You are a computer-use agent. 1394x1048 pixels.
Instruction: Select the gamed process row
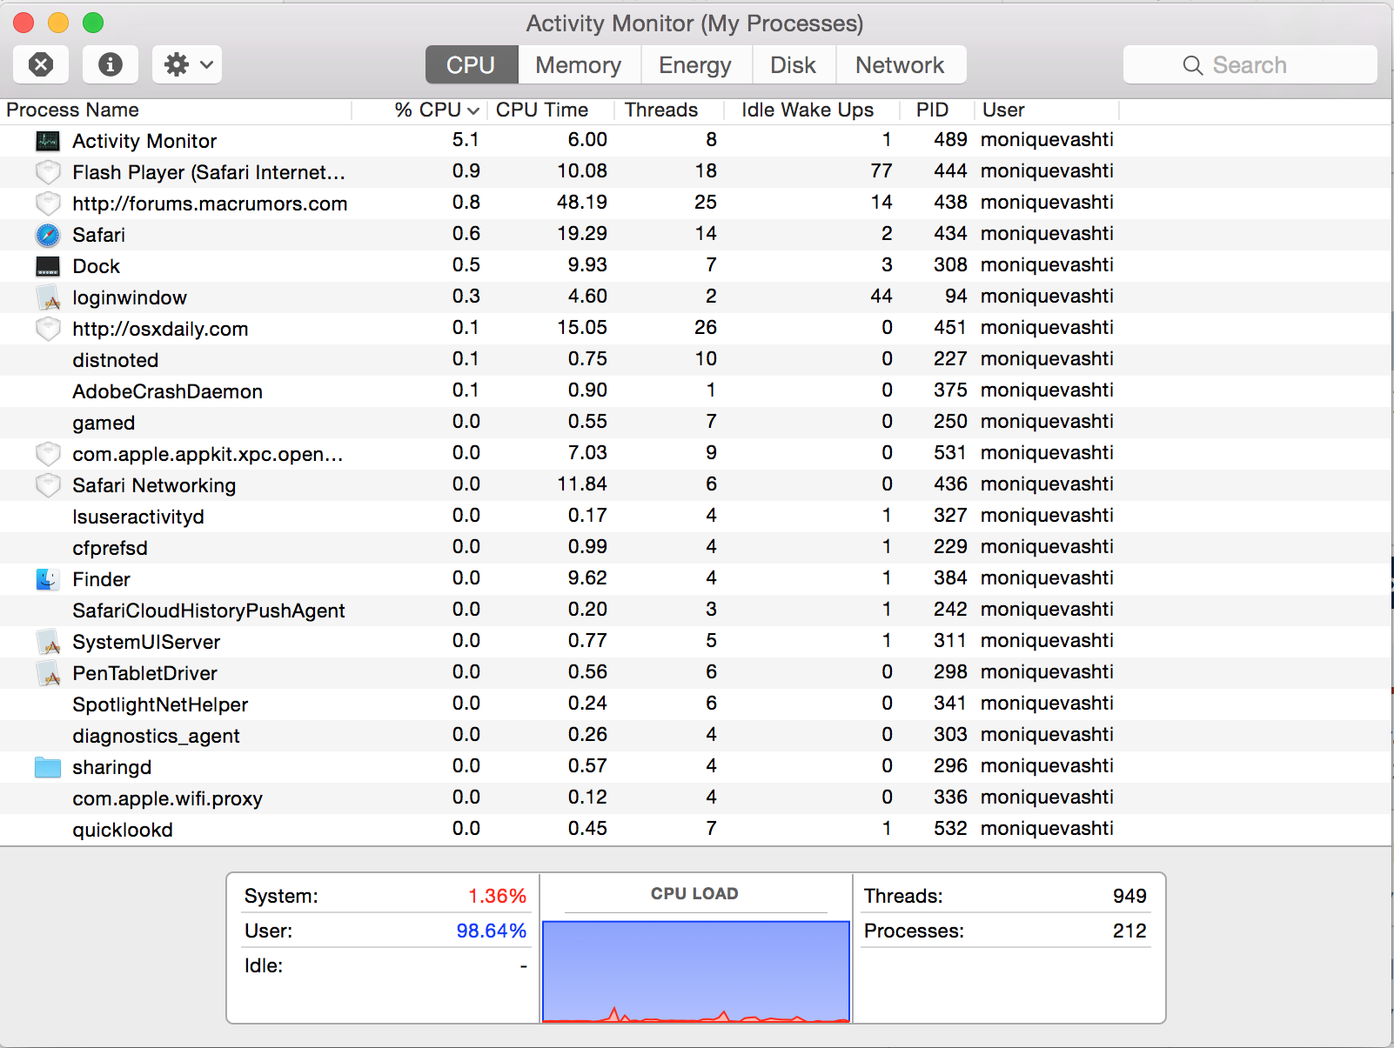[696, 423]
